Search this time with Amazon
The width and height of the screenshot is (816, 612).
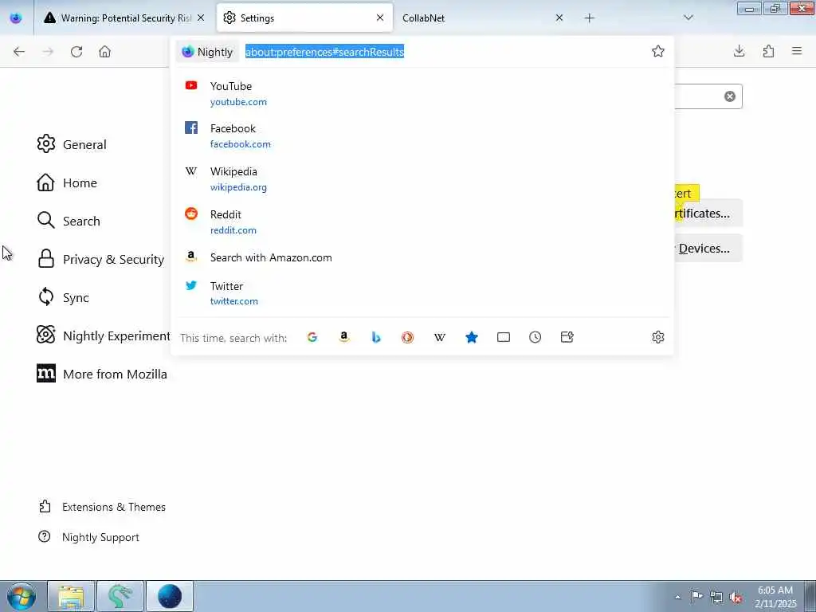pos(344,337)
